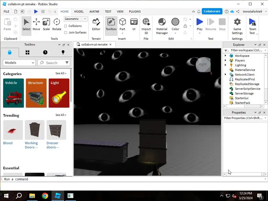Open the Toolbox Creations lightbulb tab
This screenshot has height=201, width=268.
63,52
